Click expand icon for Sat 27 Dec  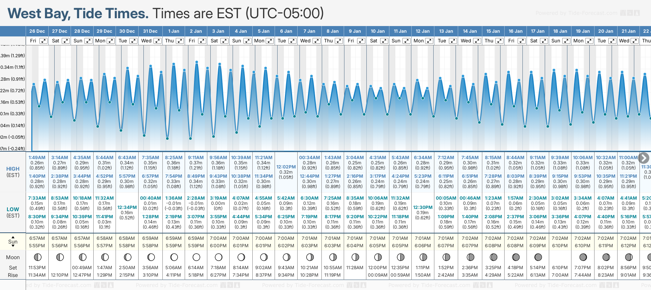(65, 41)
